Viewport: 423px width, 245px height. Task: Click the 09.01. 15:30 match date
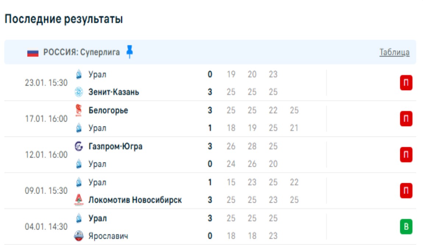(x=46, y=191)
